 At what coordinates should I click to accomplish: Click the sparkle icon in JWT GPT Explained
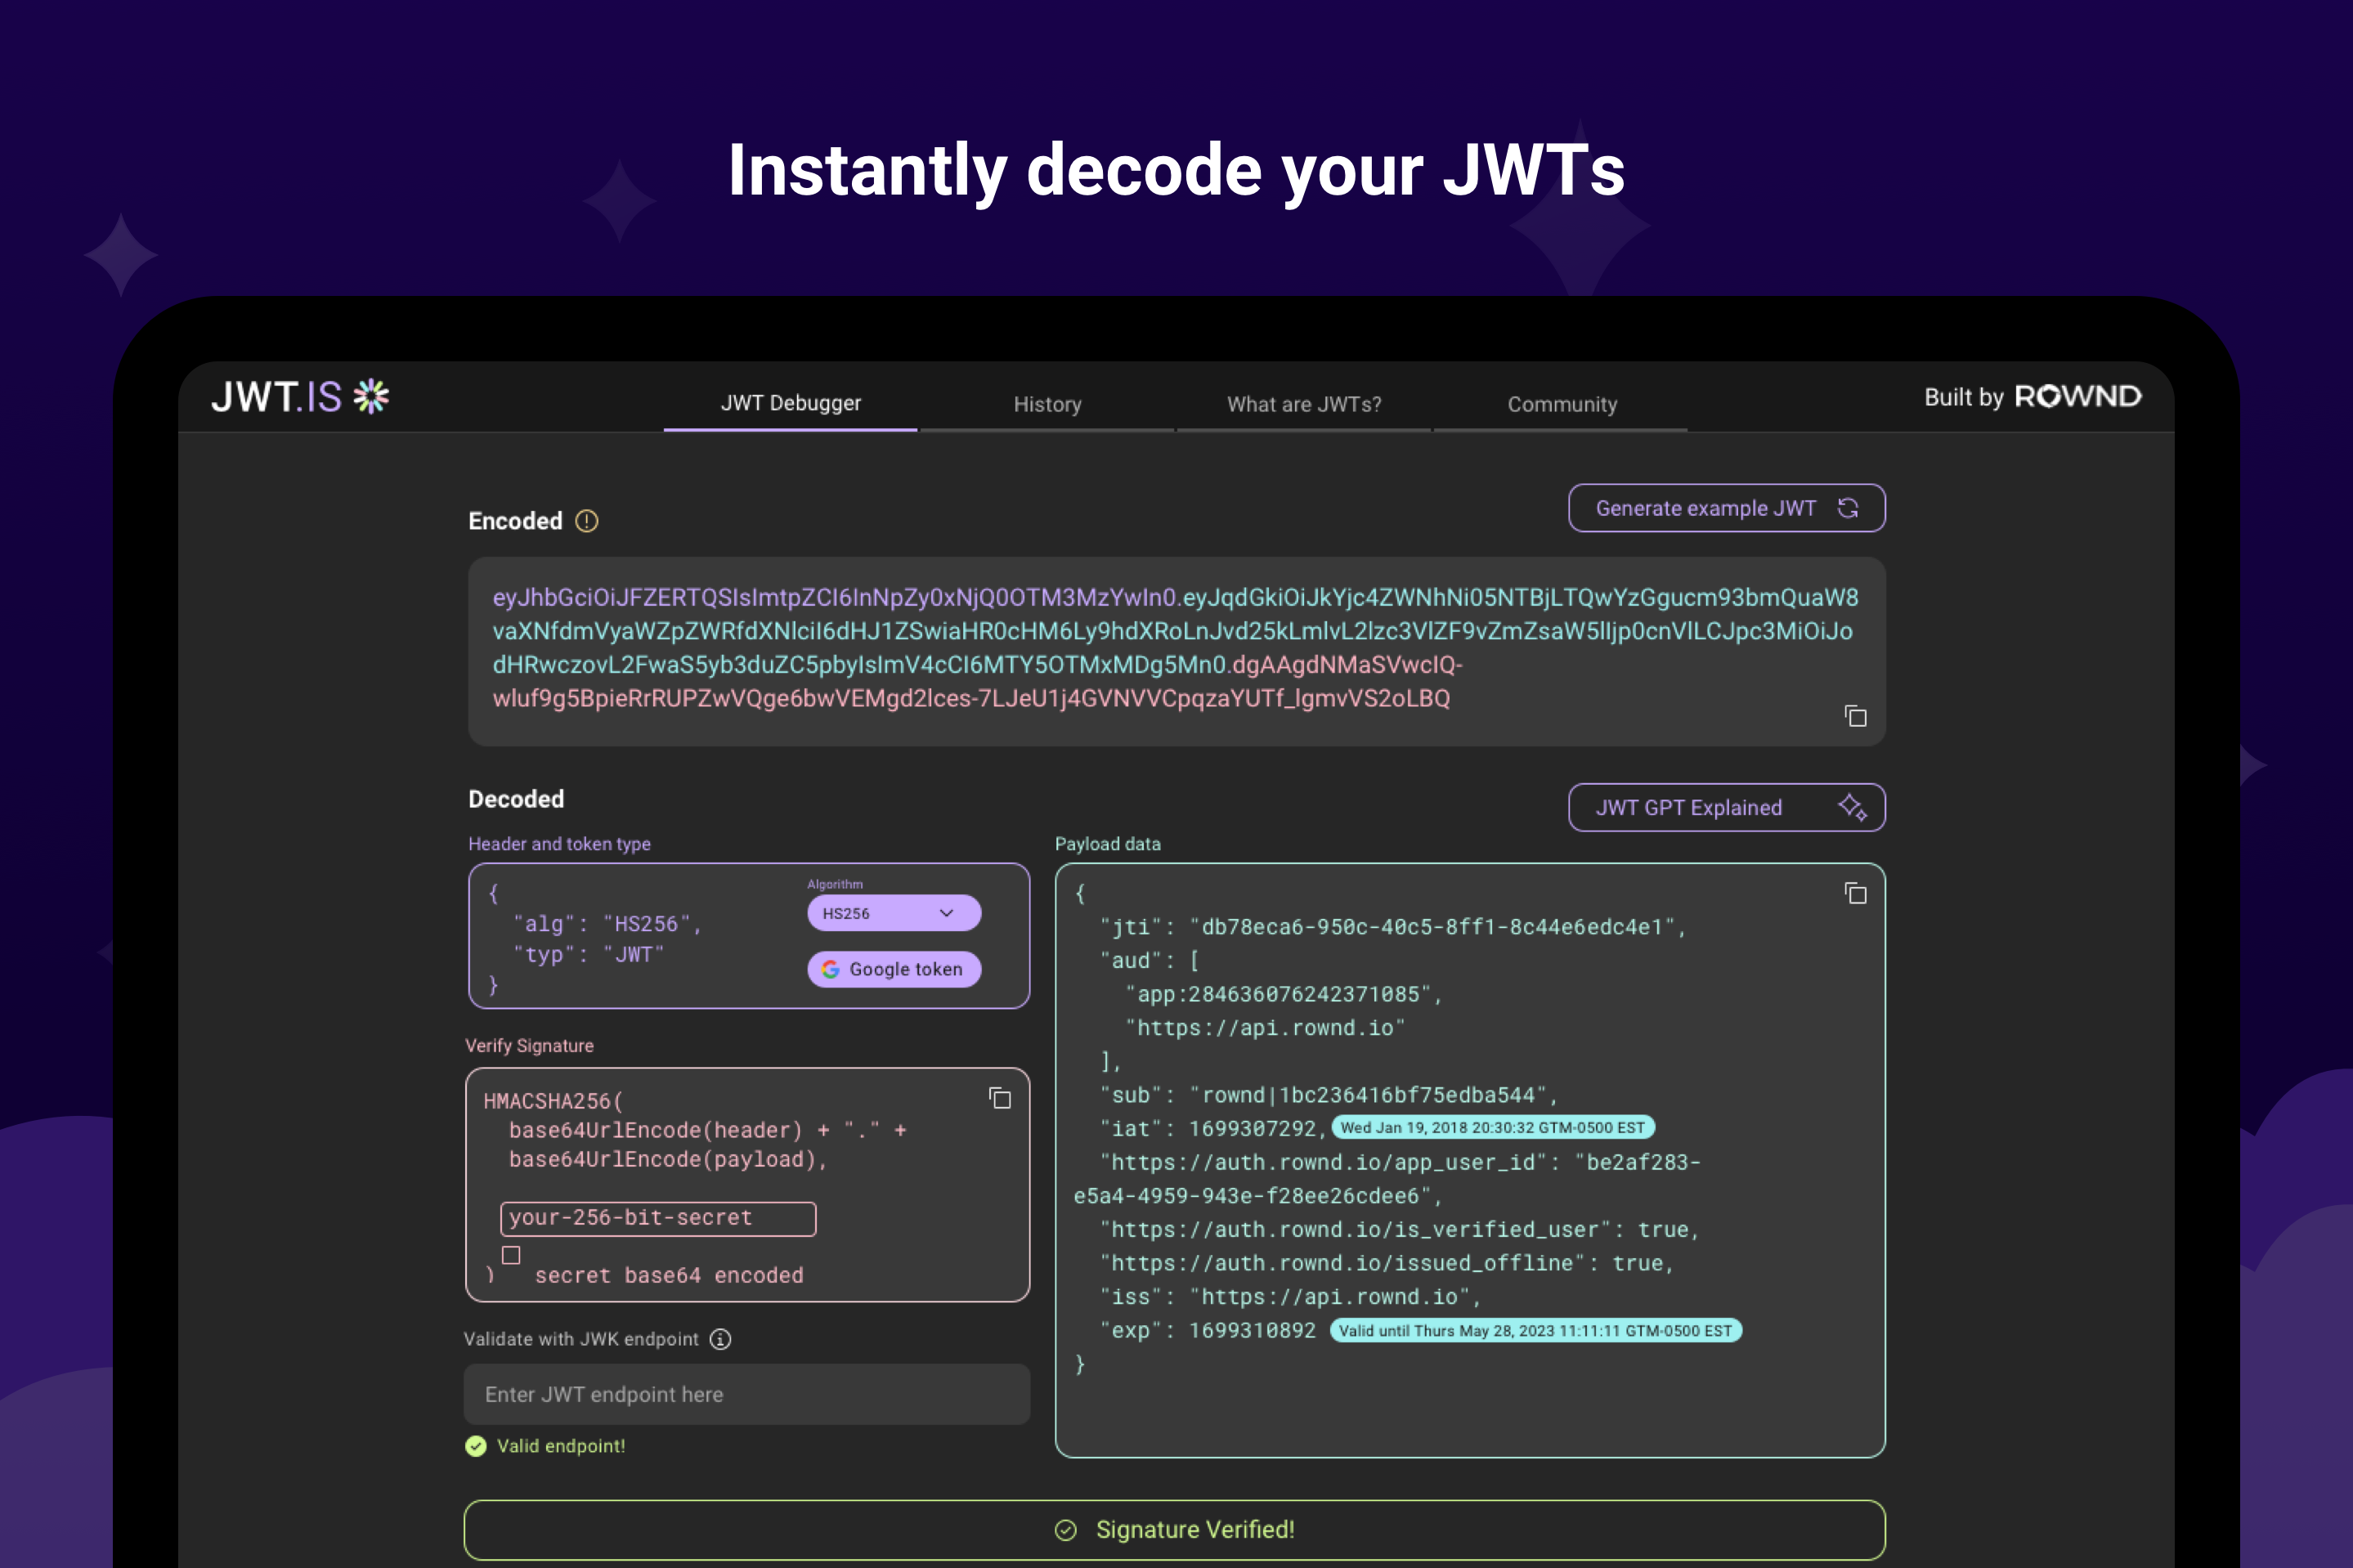[x=1851, y=807]
